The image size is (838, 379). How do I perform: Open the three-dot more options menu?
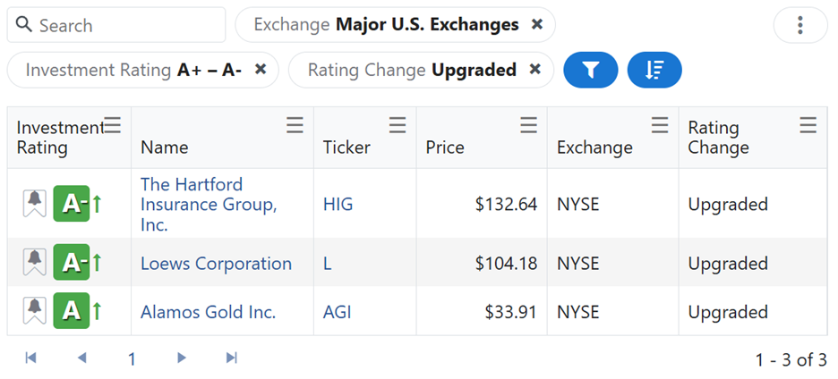[800, 25]
